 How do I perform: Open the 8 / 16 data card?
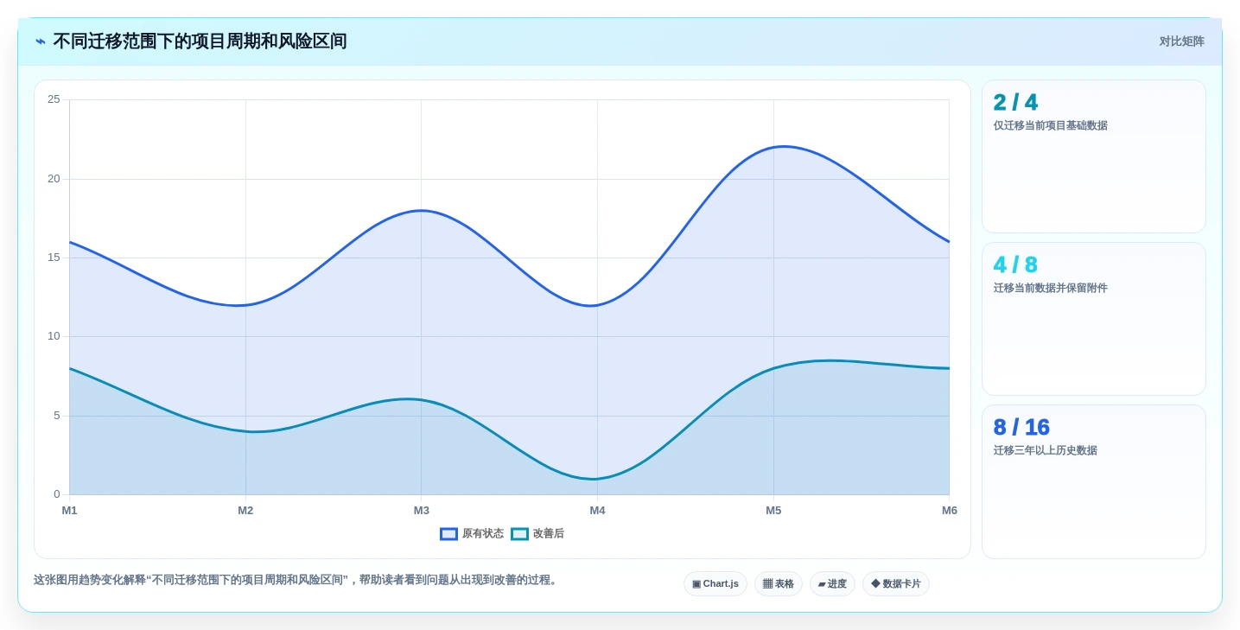point(1094,481)
